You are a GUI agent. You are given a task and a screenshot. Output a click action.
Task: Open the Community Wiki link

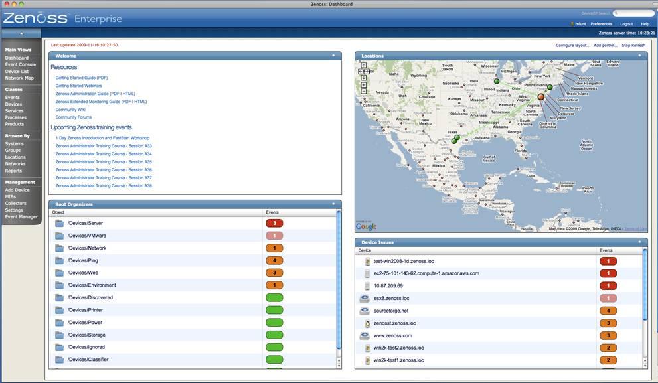point(70,110)
